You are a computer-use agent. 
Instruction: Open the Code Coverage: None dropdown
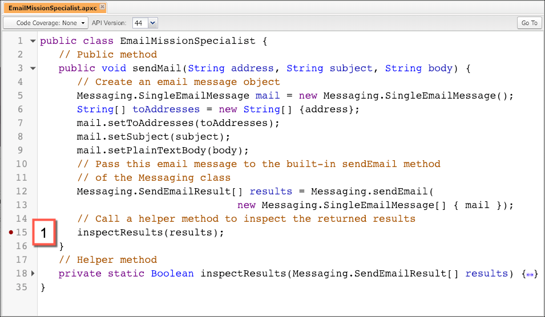pyautogui.click(x=46, y=23)
